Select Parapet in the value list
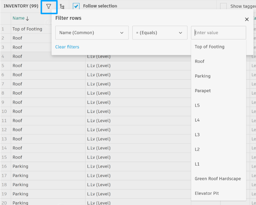This screenshot has height=205, width=256. (x=203, y=91)
